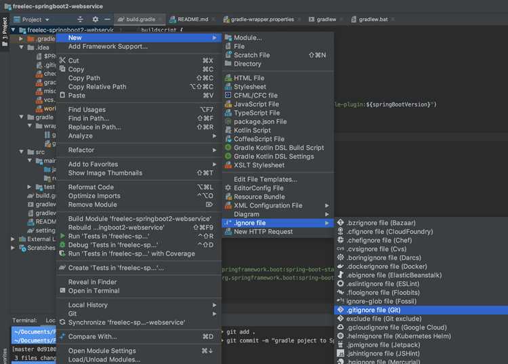Click the Scratch File icon
Screen dimensions: 508x364
pos(228,55)
